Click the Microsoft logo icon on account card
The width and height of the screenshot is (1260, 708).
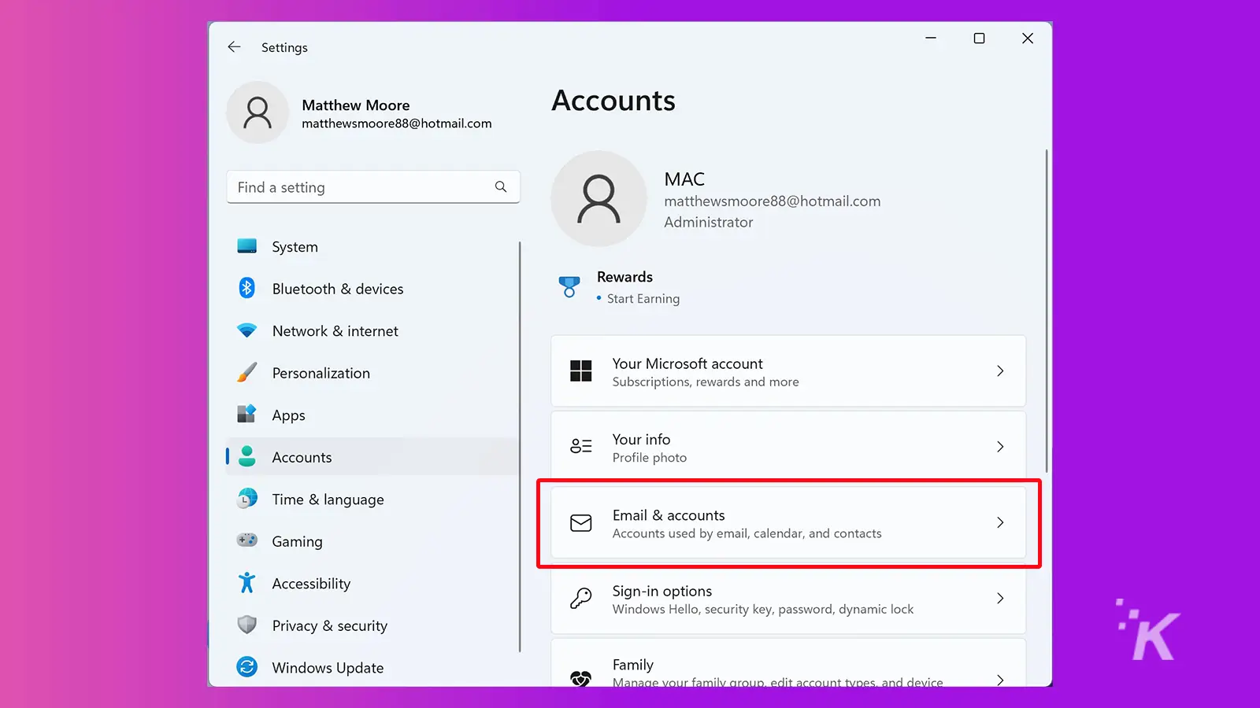[x=581, y=371]
